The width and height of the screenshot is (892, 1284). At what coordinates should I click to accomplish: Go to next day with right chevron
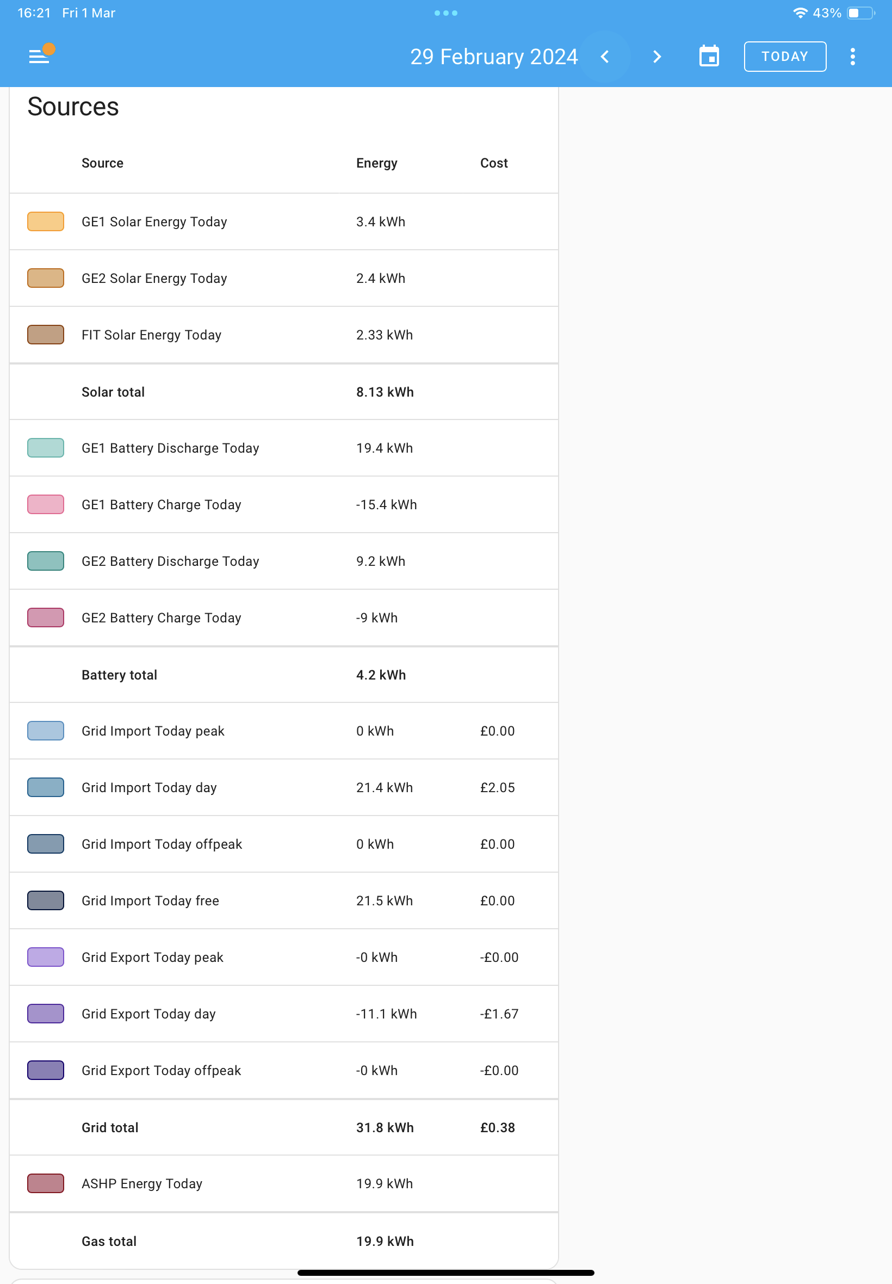[657, 57]
